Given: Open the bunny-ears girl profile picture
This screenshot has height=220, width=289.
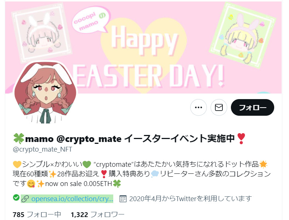Looking at the screenshot, I should coord(46,92).
